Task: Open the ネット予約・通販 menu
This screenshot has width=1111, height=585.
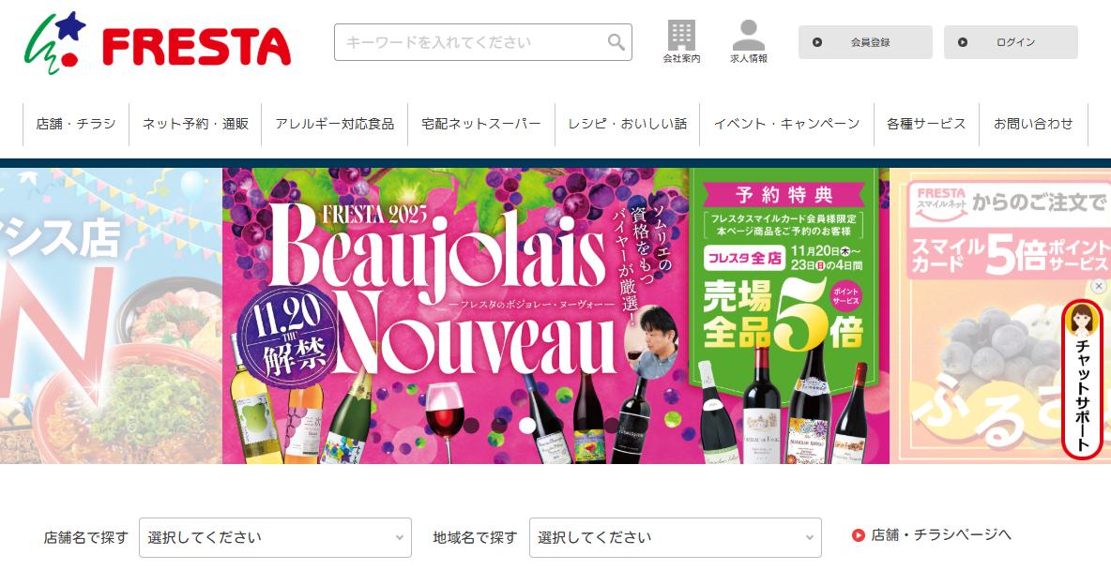Action: (x=195, y=124)
